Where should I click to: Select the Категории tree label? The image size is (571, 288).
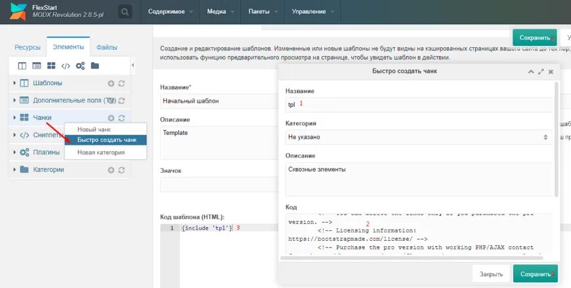click(x=49, y=170)
